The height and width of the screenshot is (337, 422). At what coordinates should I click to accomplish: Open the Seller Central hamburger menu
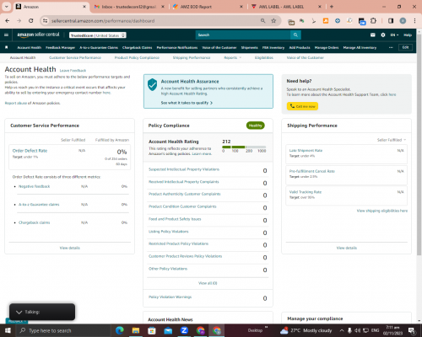coord(6,35)
